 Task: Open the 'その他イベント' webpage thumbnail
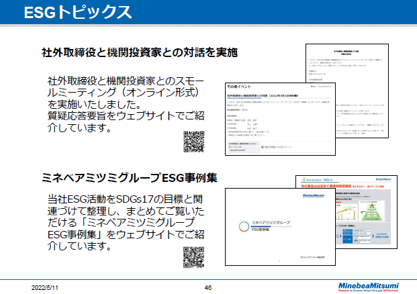pyautogui.click(x=280, y=119)
